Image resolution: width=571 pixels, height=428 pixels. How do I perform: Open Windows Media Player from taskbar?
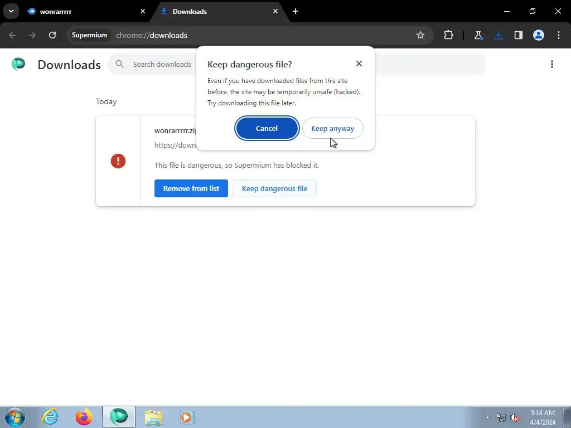187,417
